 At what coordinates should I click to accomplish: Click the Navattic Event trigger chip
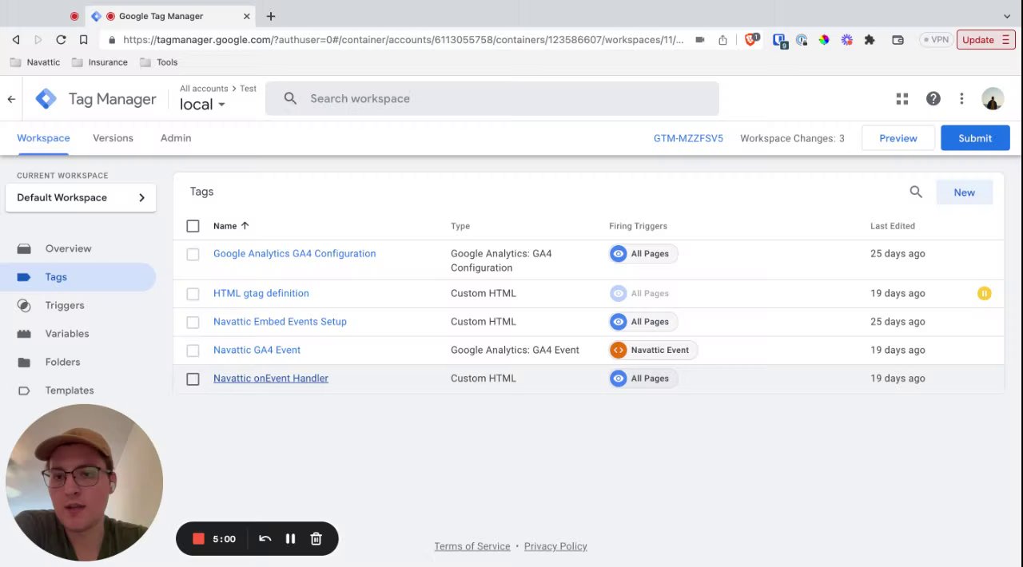tap(653, 350)
